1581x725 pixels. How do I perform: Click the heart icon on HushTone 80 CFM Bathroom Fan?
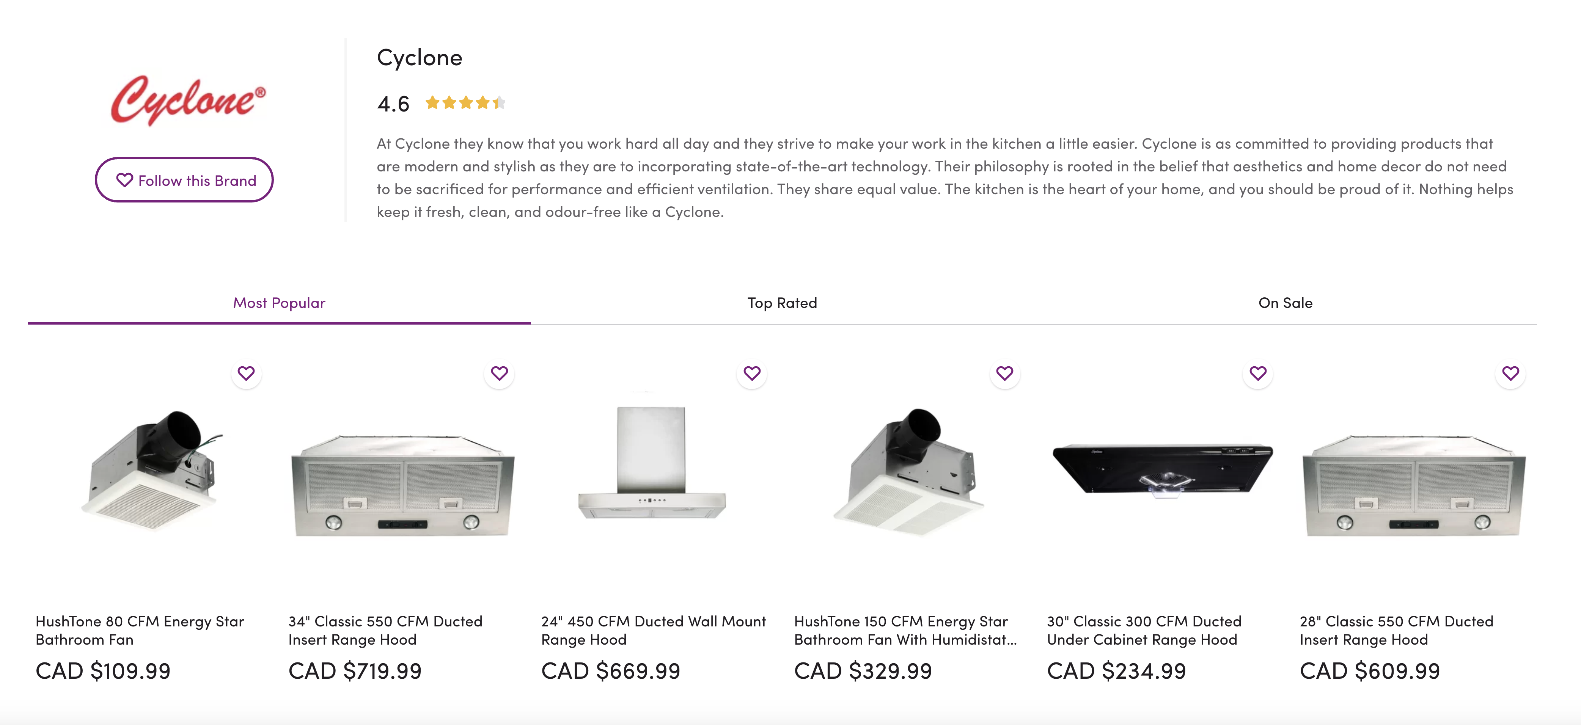tap(247, 373)
